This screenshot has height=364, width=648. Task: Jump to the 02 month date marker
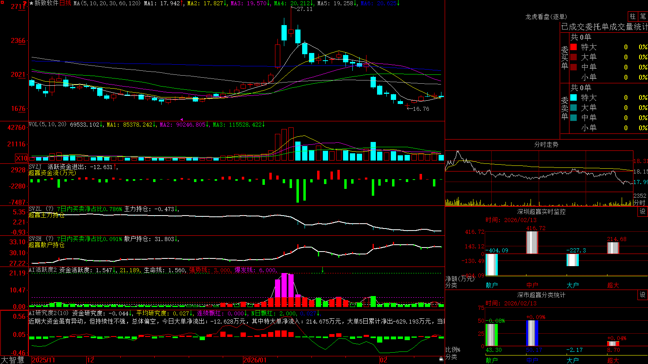click(x=383, y=360)
